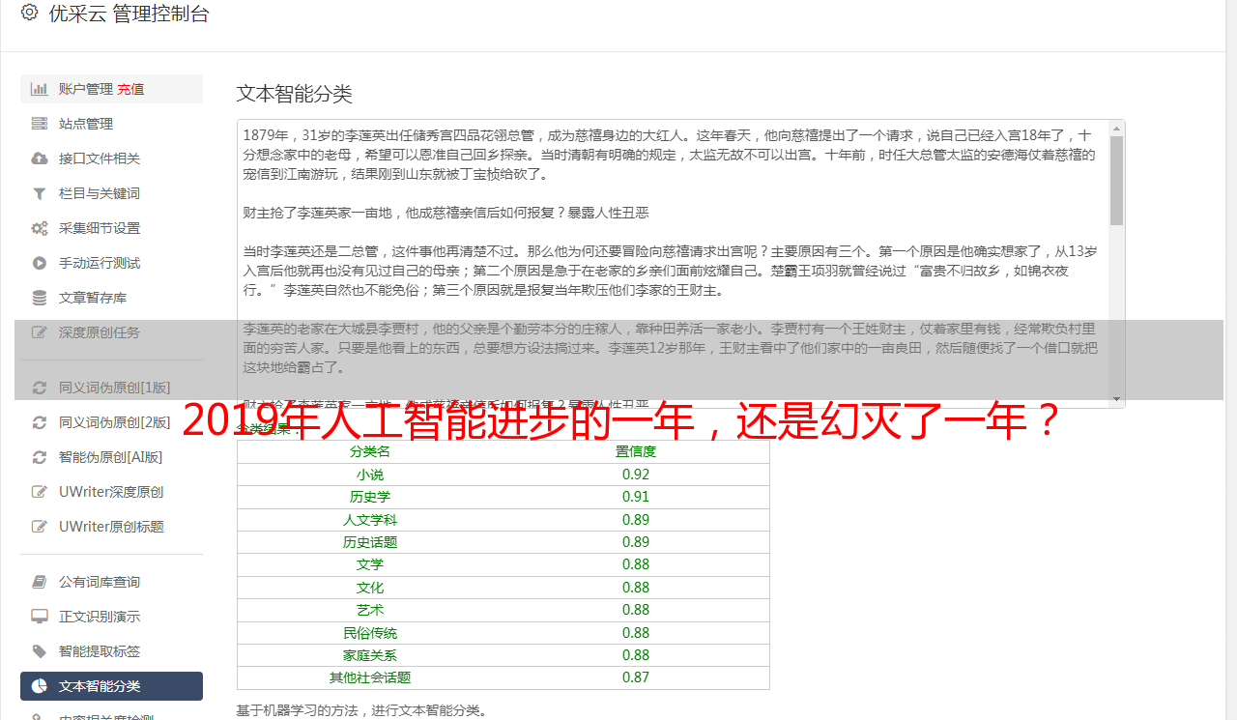The image size is (1237, 720).
Task: Click the gear icon beside 优采云 title
Action: [x=29, y=13]
